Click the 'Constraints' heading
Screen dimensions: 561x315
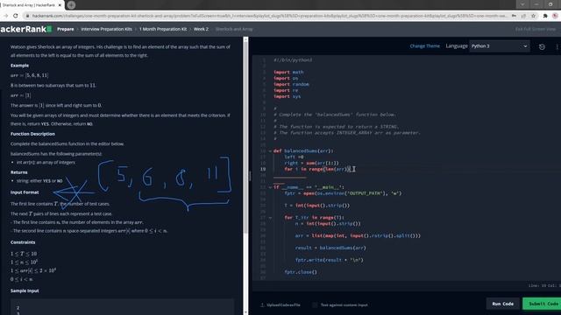tap(23, 242)
